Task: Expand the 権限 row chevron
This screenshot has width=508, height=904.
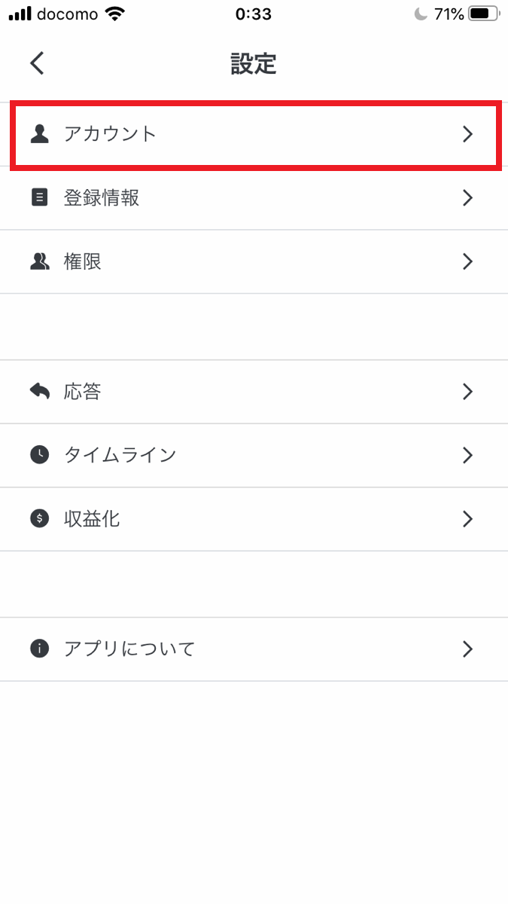Action: point(467,261)
